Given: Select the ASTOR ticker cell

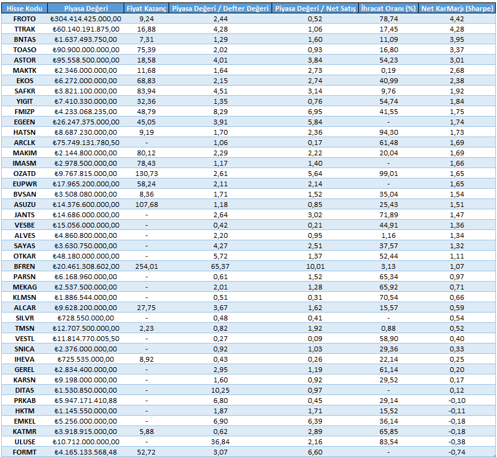Looking at the screenshot, I should [x=24, y=60].
